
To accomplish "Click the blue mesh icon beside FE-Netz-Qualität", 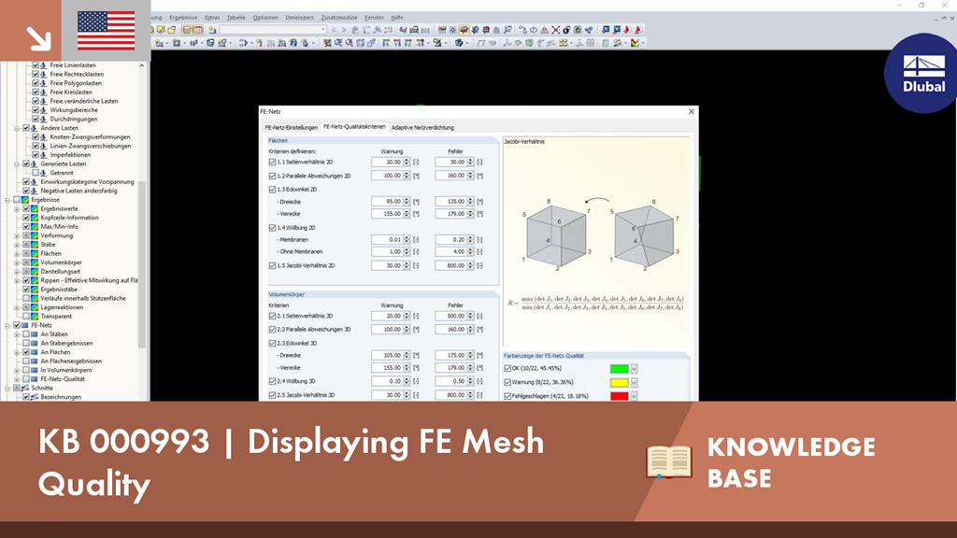I will coord(35,379).
